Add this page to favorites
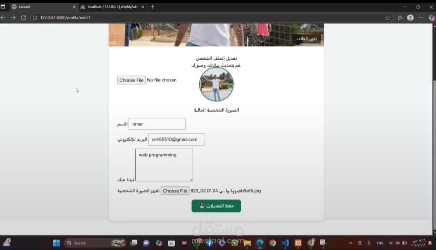 click(x=388, y=17)
